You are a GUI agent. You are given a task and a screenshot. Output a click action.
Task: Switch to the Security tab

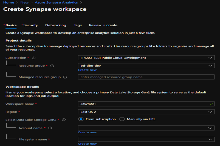tap(30, 25)
